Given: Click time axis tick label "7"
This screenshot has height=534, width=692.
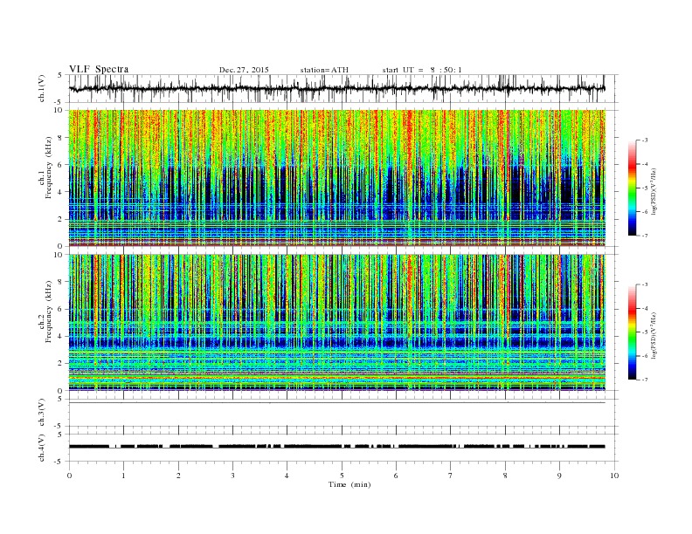Looking at the screenshot, I should tap(450, 476).
